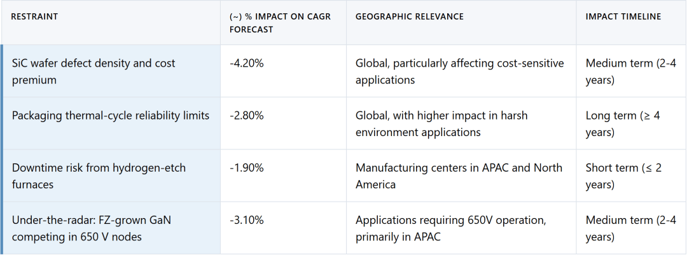
Task: Click the -3.10% impact value
Action: 246,220
